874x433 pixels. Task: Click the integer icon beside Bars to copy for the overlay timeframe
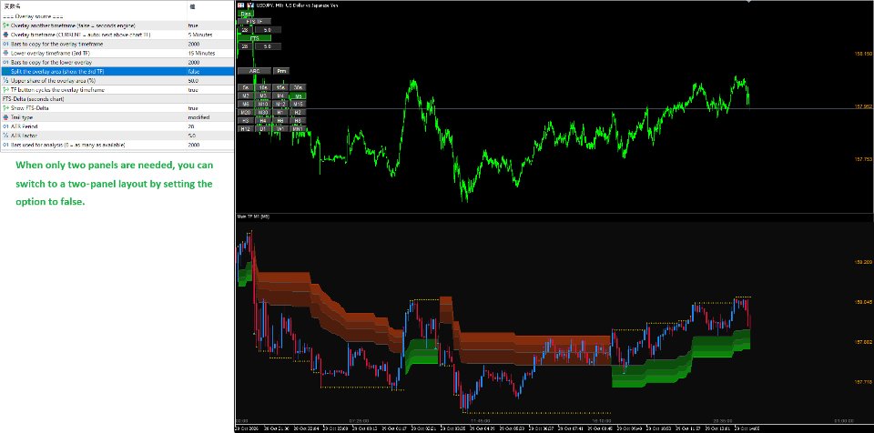tap(5, 44)
